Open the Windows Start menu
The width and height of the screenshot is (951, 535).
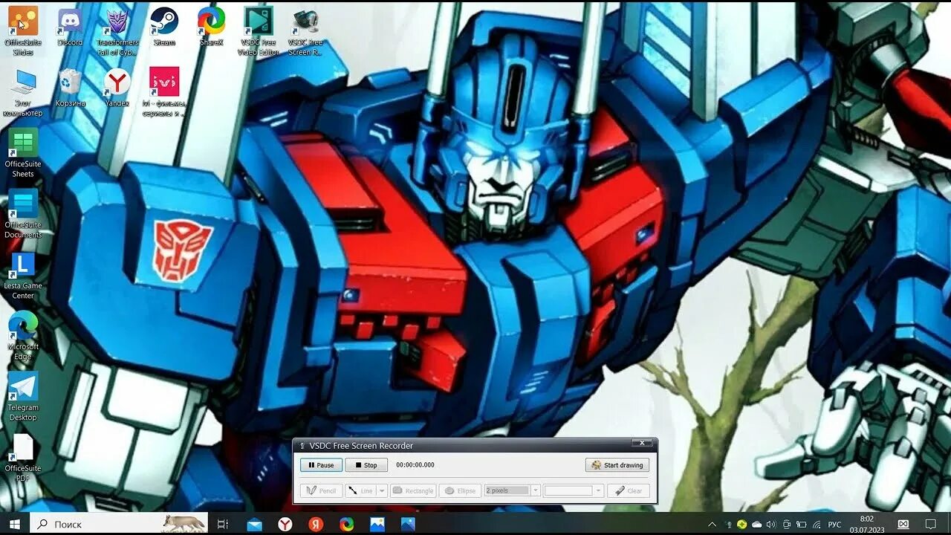pos(15,524)
